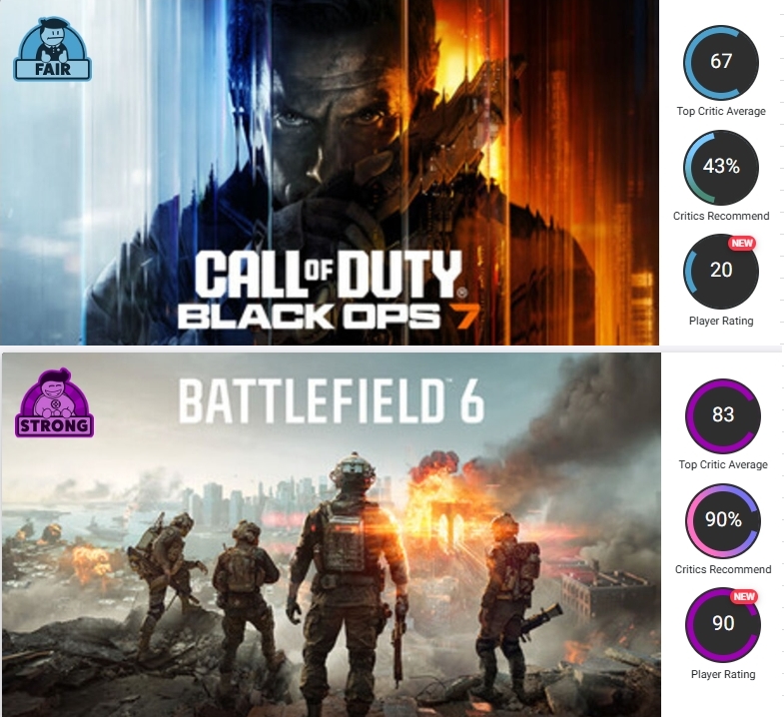Click the 83 Top Critic Average circle
Viewport: 784px width, 717px height.
[723, 416]
